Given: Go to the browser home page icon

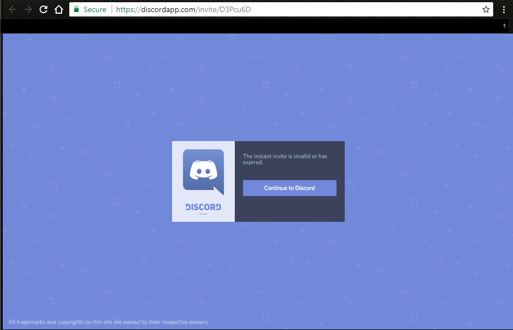Looking at the screenshot, I should click(59, 9).
